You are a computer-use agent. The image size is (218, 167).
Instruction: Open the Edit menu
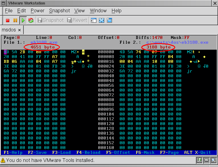pyautogui.click(x=22, y=11)
